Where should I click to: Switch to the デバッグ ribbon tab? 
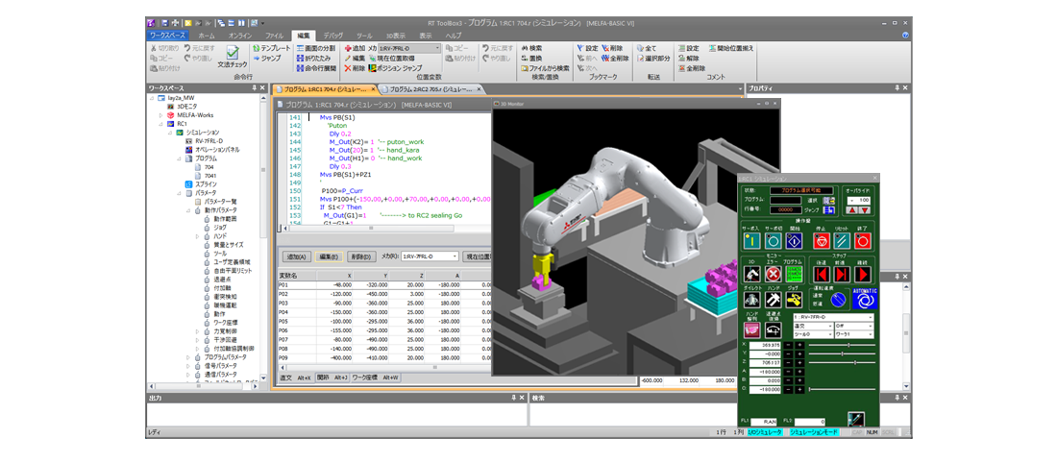click(333, 35)
